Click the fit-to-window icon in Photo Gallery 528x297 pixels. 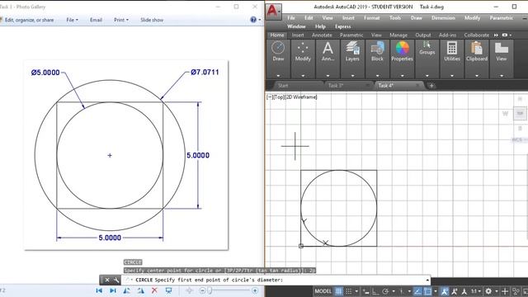click(x=189, y=290)
